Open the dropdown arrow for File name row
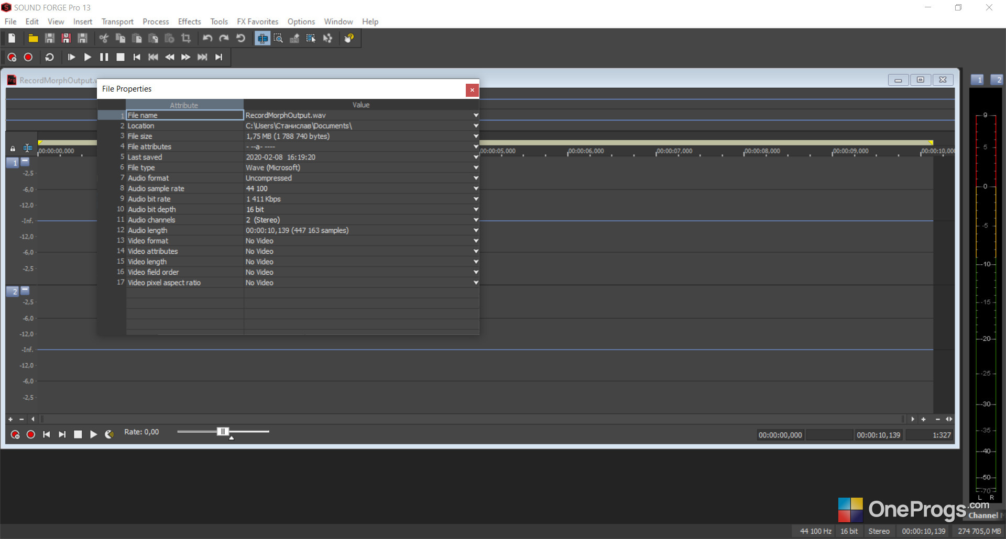Viewport: 1006px width, 539px height. pyautogui.click(x=476, y=115)
